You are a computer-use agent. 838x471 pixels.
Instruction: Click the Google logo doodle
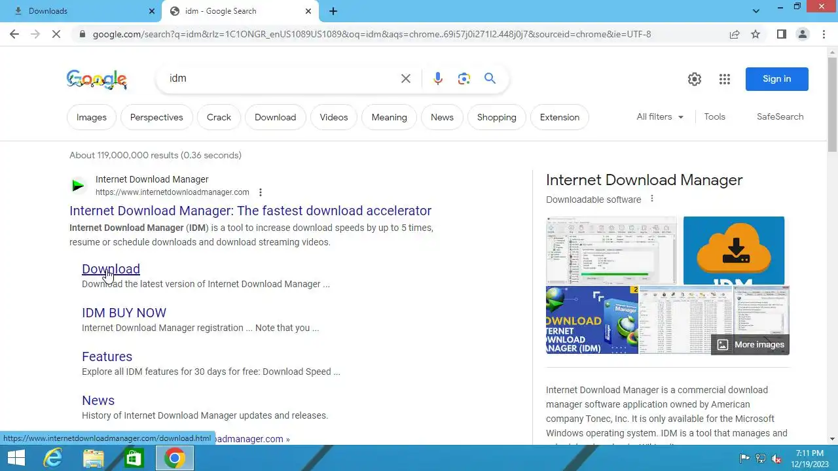coord(96,79)
